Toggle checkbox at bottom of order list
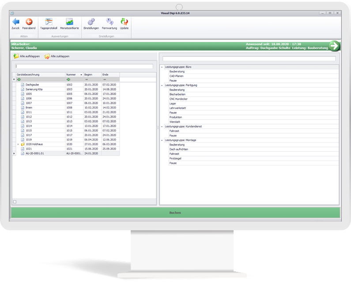This screenshot has height=282, width=351. point(15,202)
